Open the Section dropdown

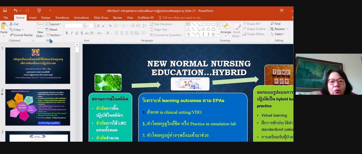pyautogui.click(x=54, y=35)
